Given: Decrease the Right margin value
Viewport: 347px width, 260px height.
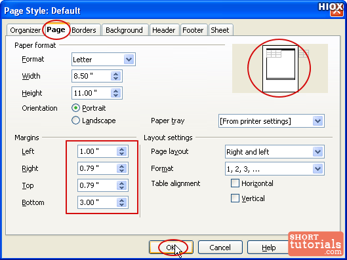Looking at the screenshot, I should (122, 171).
